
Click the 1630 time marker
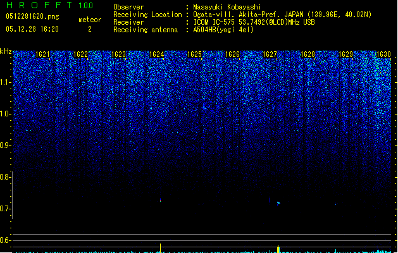tap(383, 54)
